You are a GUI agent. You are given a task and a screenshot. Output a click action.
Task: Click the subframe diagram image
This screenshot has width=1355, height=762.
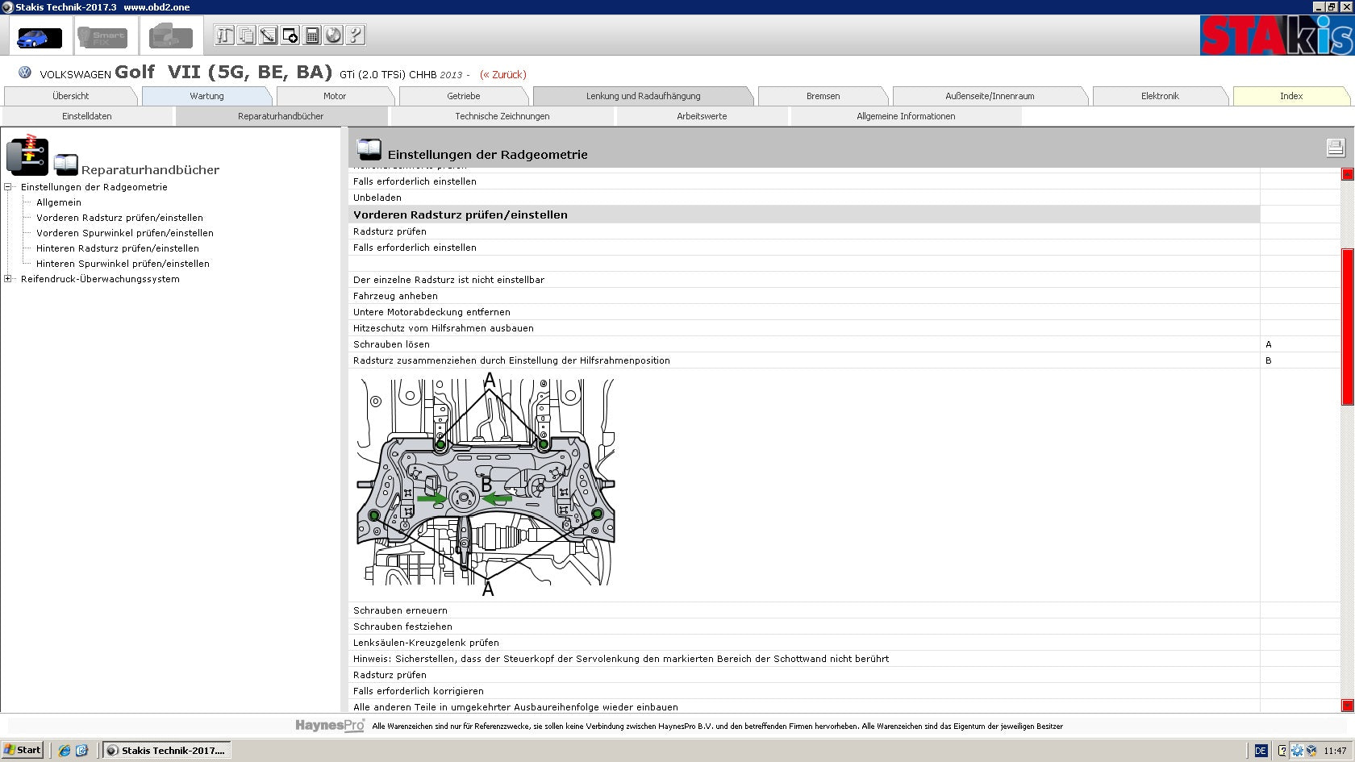click(x=486, y=485)
